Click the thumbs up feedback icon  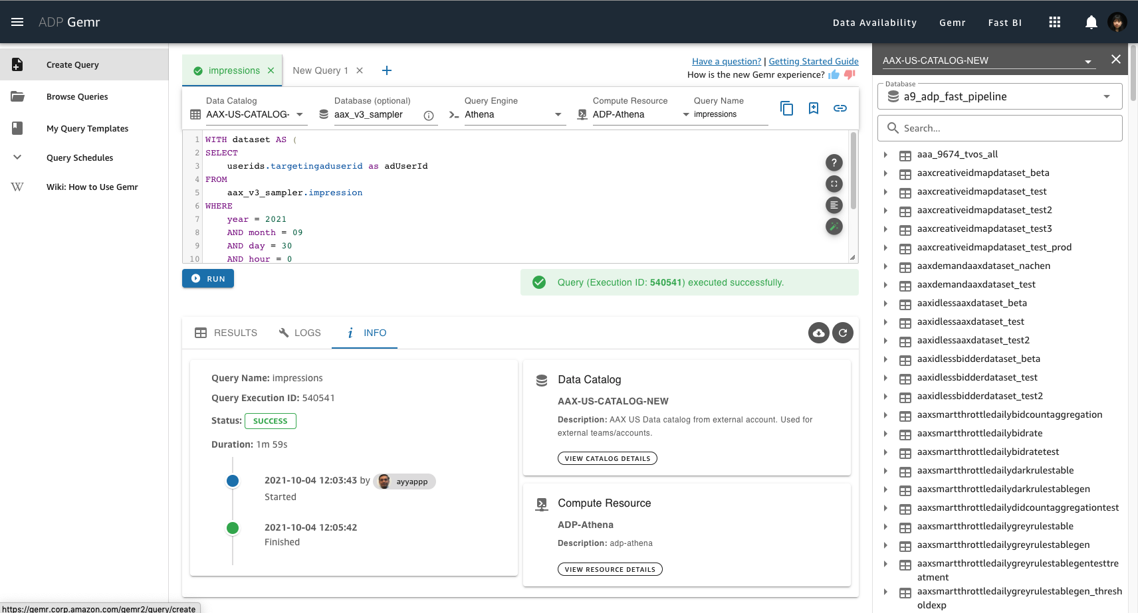pos(834,74)
